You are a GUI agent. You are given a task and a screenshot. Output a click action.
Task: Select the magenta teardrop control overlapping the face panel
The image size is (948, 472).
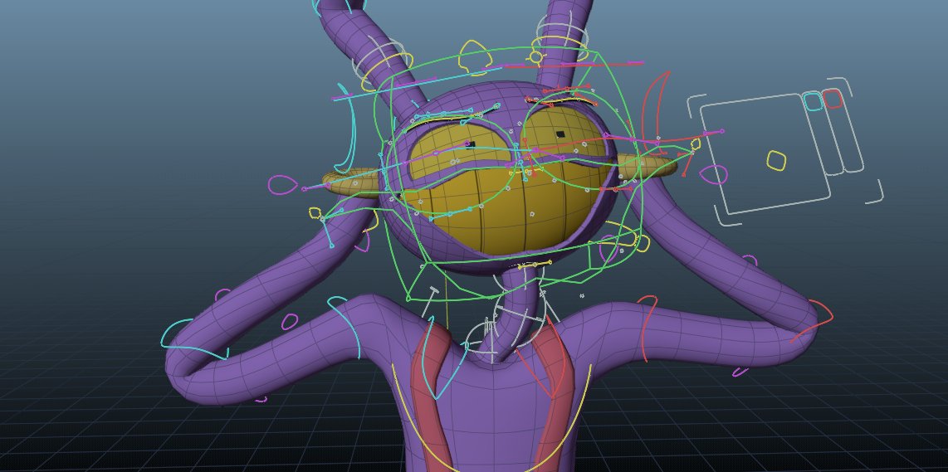pyautogui.click(x=713, y=175)
